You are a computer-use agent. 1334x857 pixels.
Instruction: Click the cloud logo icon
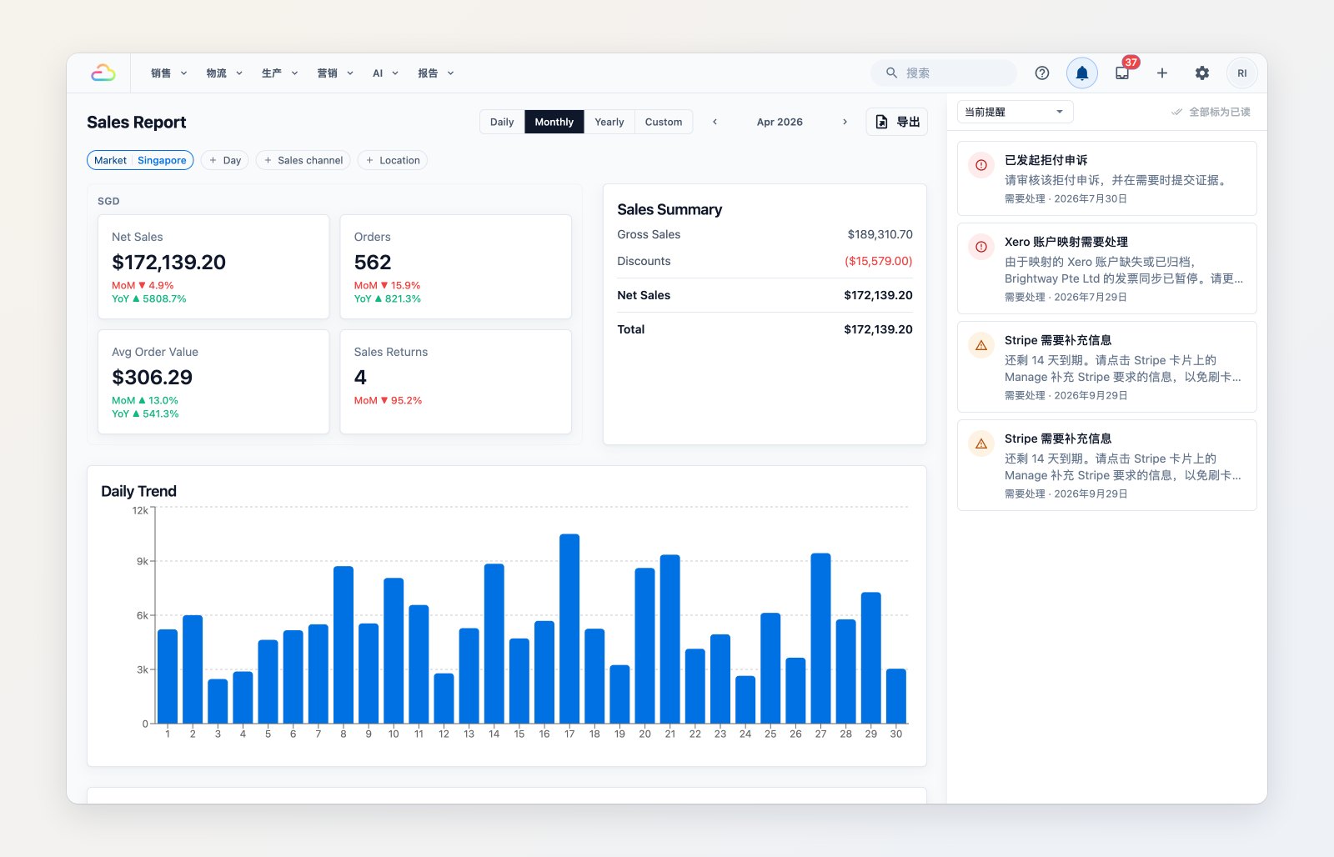click(x=103, y=73)
